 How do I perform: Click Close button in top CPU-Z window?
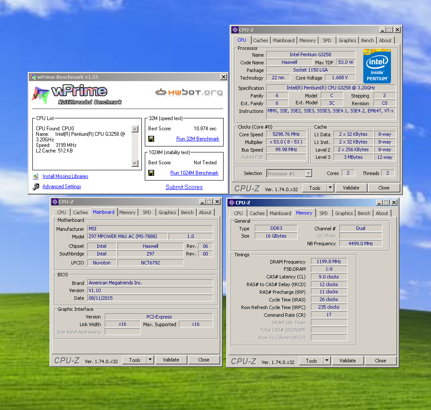point(384,188)
